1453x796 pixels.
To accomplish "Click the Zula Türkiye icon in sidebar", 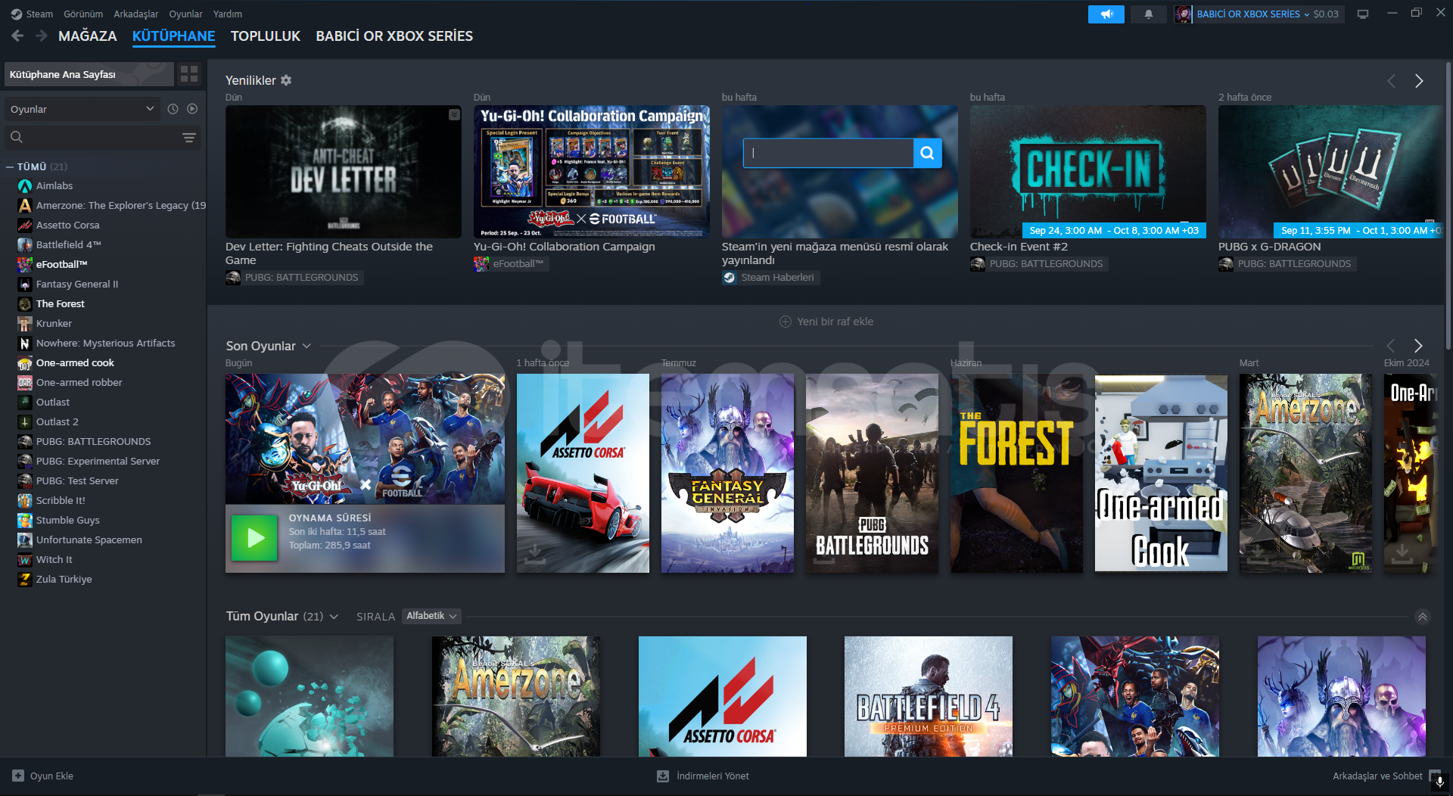I will point(25,580).
